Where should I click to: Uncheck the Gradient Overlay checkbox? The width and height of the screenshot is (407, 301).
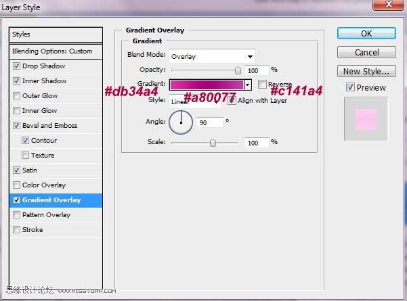click(16, 200)
